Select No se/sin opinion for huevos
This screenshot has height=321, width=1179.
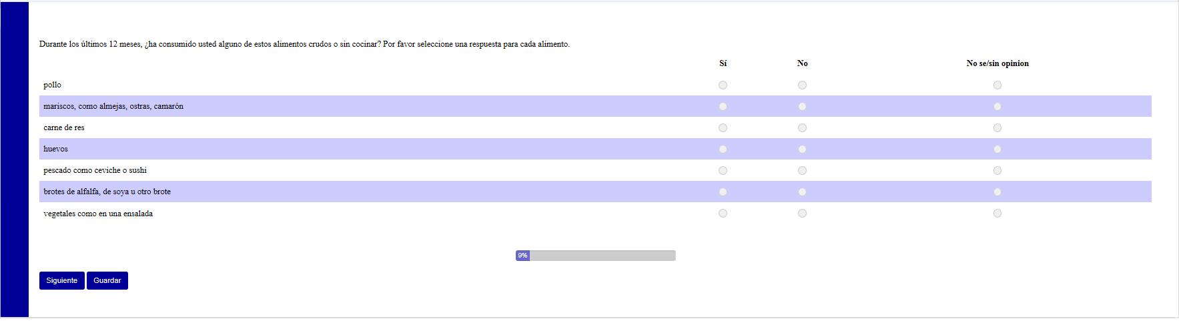click(997, 149)
